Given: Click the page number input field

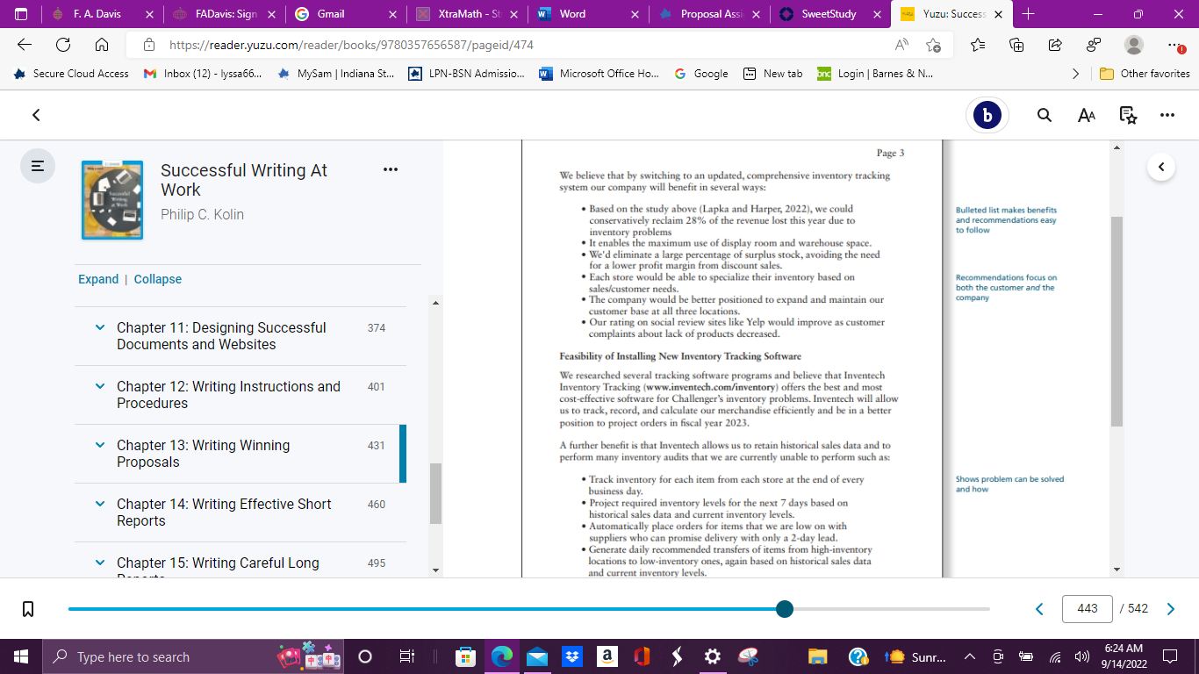Looking at the screenshot, I should click(1088, 609).
